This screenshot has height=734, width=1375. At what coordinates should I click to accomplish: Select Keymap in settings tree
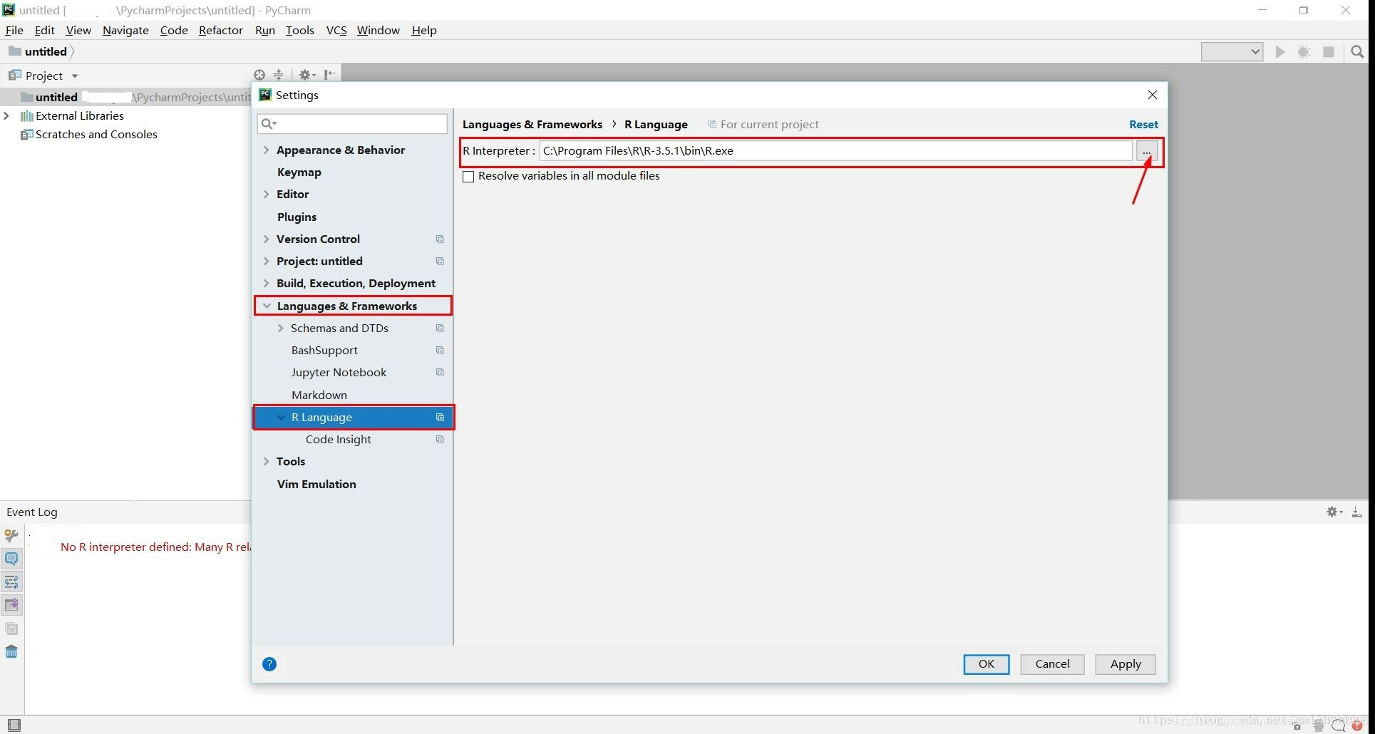299,172
